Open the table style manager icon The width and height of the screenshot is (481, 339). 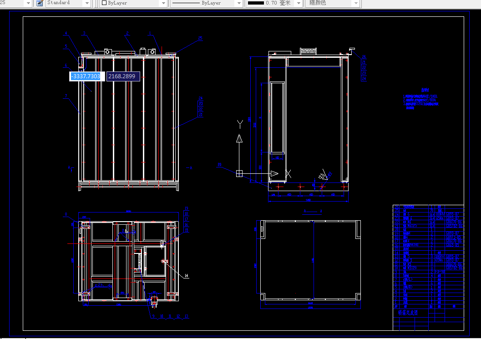pos(40,3)
